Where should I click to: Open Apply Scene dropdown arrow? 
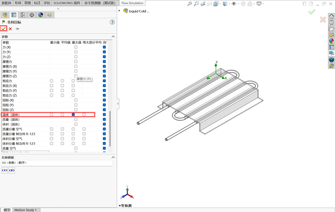[254, 4]
